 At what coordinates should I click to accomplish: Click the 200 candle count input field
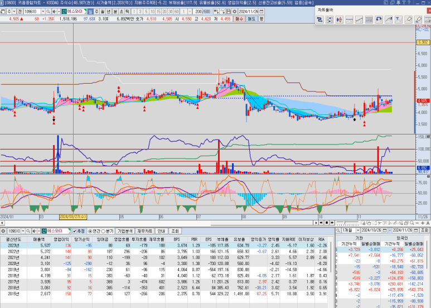click(x=197, y=12)
